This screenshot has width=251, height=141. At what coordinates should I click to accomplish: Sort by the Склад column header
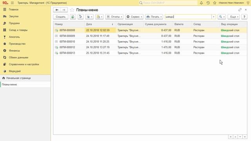point(206,24)
